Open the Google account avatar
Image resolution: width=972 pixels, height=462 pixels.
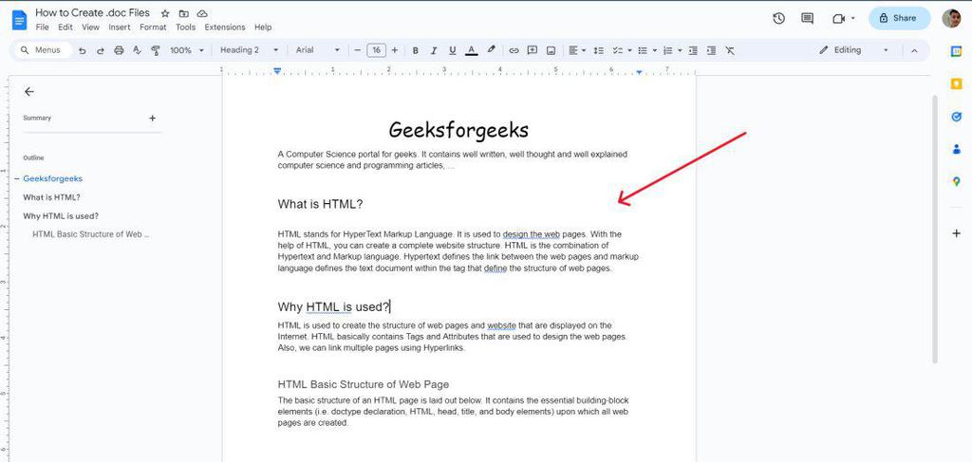pos(951,19)
